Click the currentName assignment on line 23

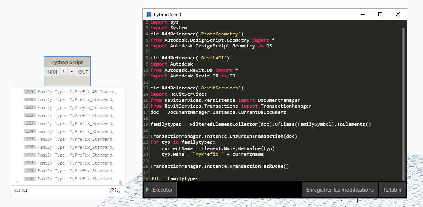click(218, 148)
